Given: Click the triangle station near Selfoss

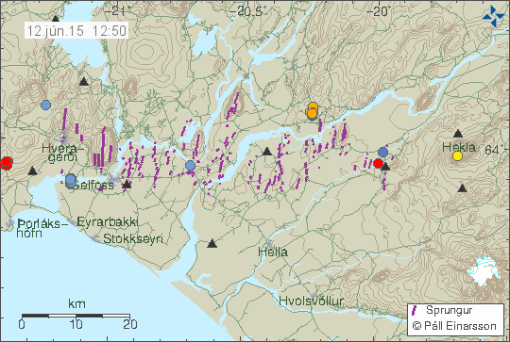Looking at the screenshot, I should click(127, 185).
